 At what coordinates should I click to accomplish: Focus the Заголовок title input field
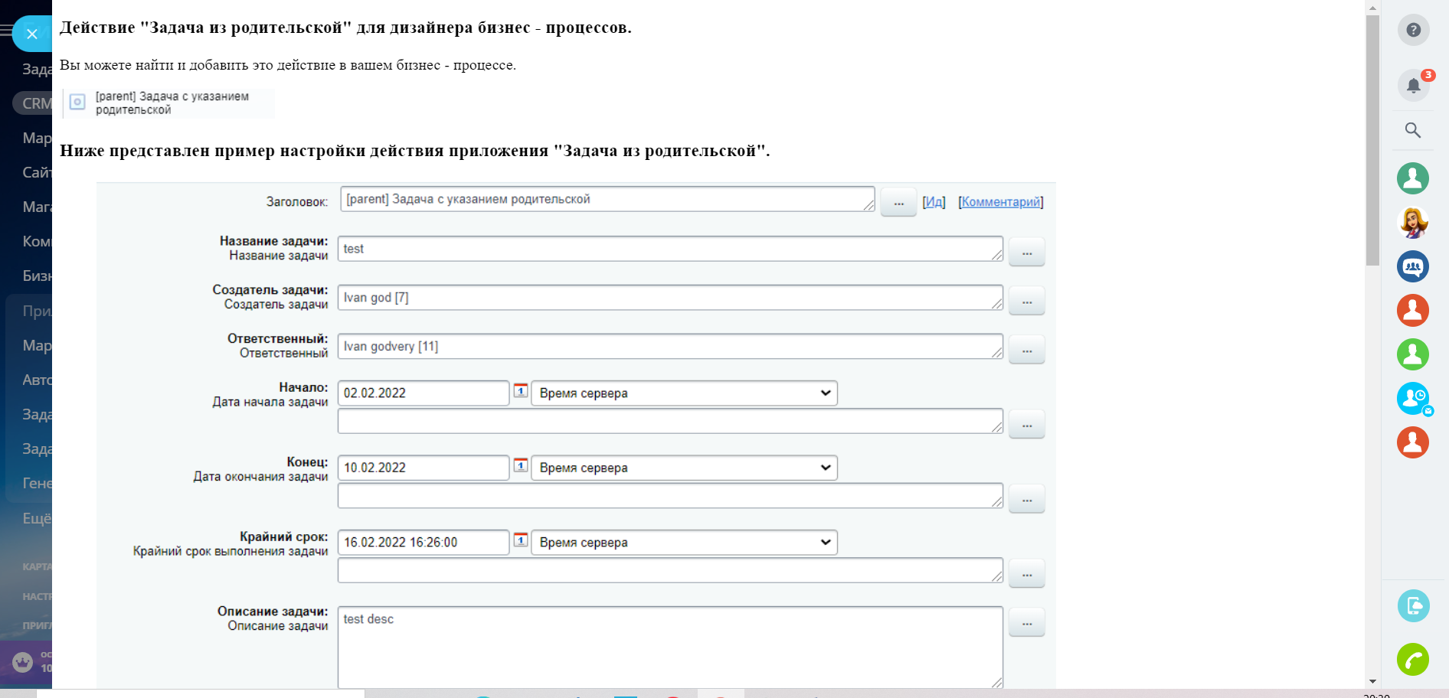[x=607, y=199]
